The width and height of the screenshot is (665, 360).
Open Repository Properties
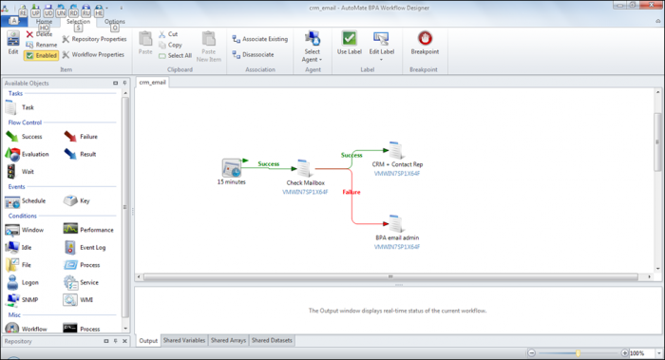coord(94,39)
